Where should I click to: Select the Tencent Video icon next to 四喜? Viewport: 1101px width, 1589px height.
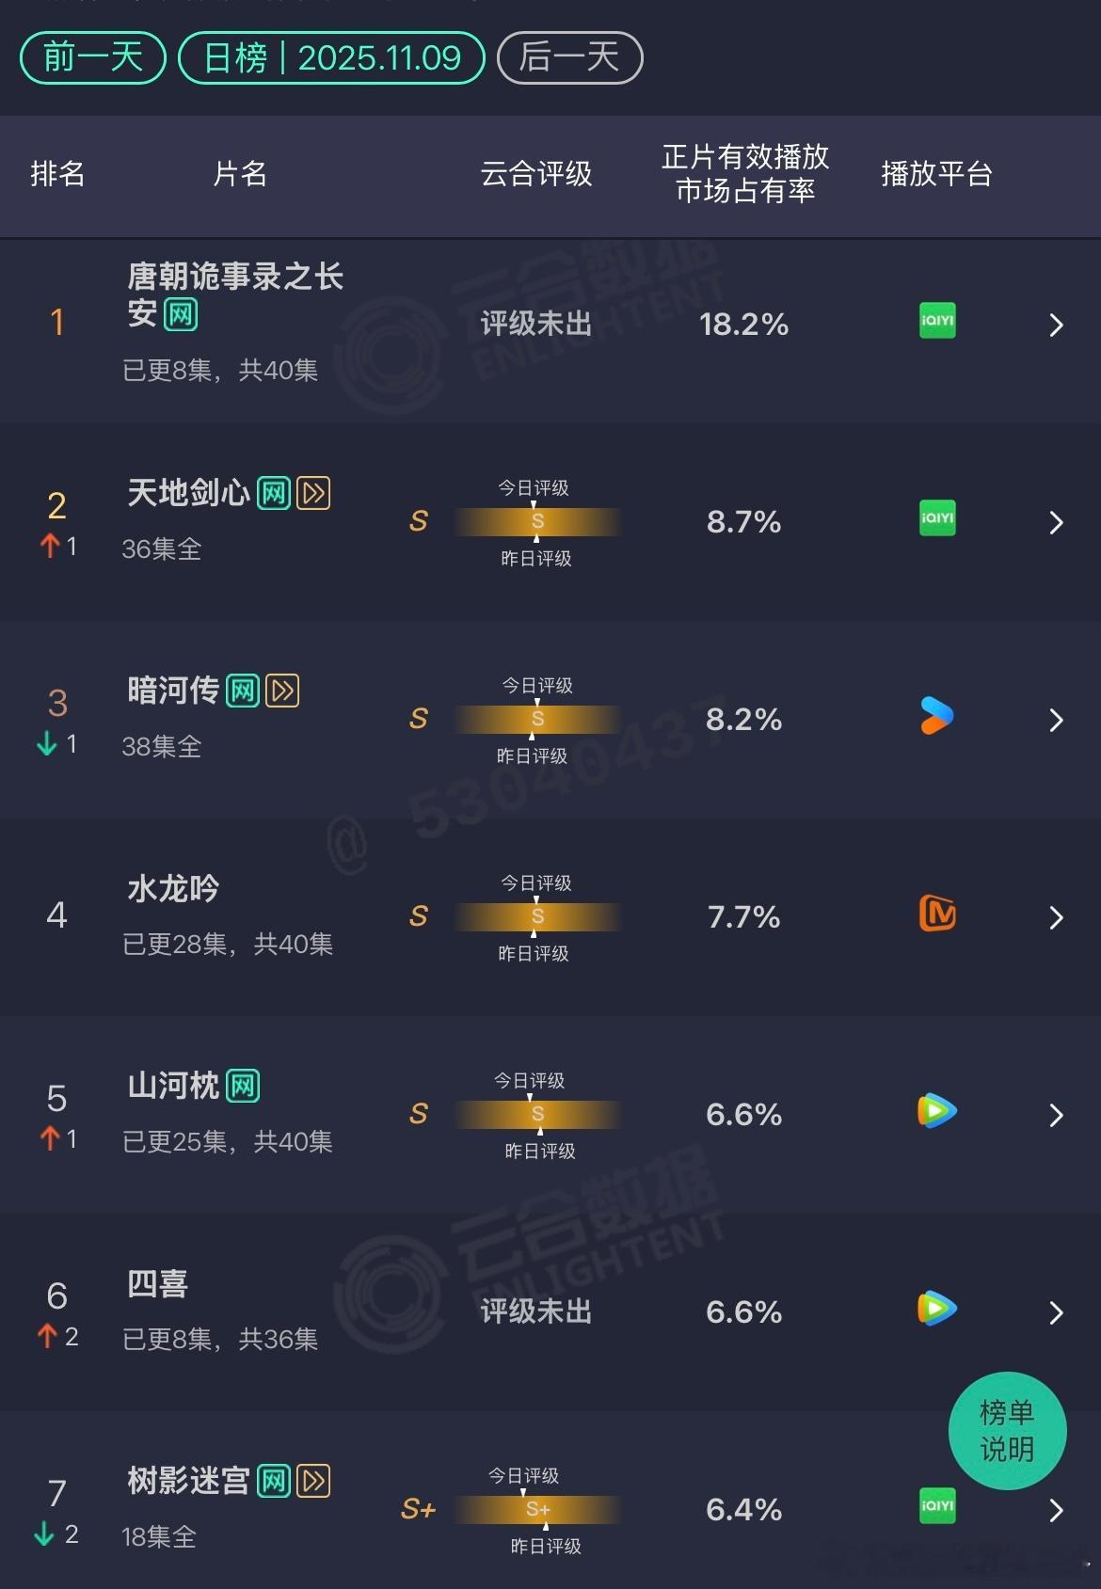click(935, 1309)
